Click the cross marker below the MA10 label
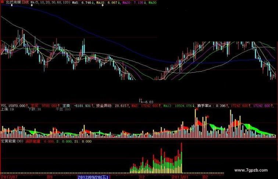 [x=103, y=5]
